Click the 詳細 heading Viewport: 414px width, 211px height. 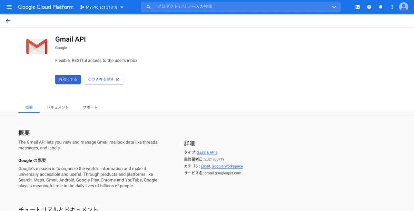pyautogui.click(x=190, y=143)
